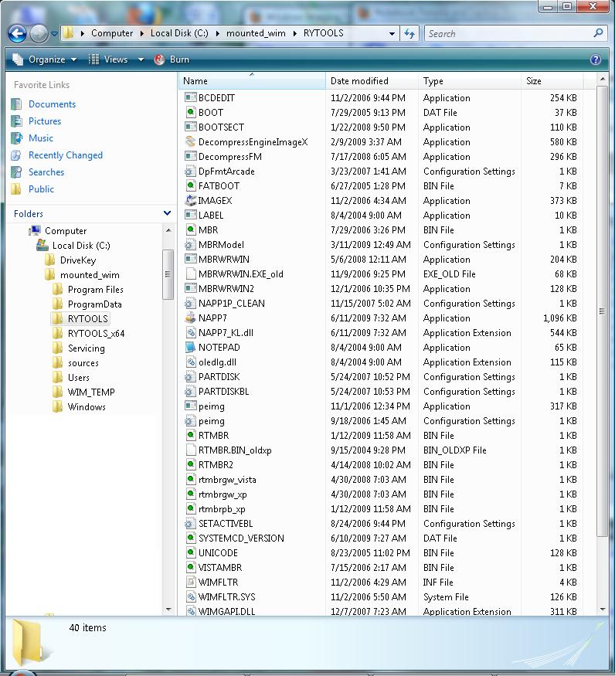Screen dimensions: 615x676
Task: Select the WIMGAPI.DLL file name
Action: [227, 611]
